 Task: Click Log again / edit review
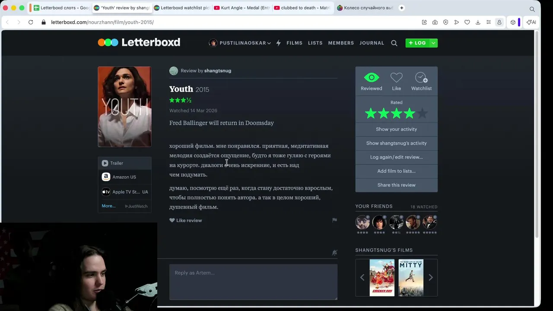[396, 157]
